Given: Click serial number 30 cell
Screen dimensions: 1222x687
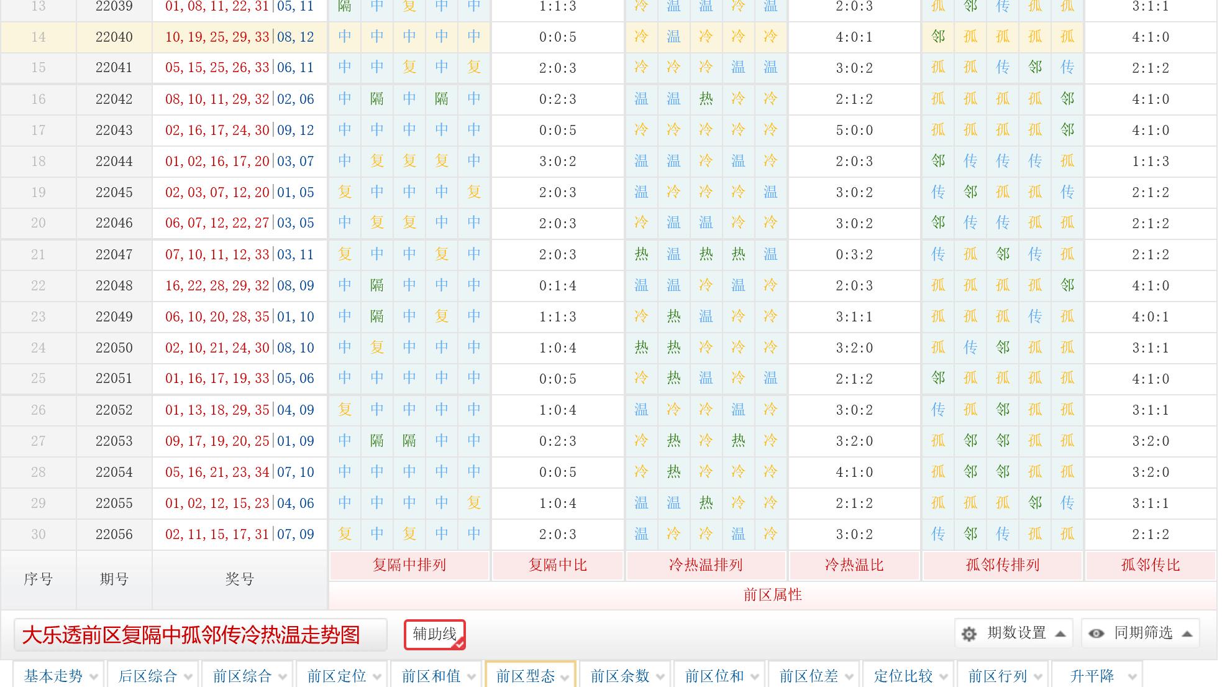Looking at the screenshot, I should (39, 534).
